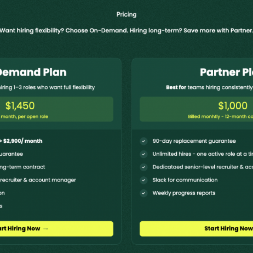Select the Pricing section heading

click(126, 15)
